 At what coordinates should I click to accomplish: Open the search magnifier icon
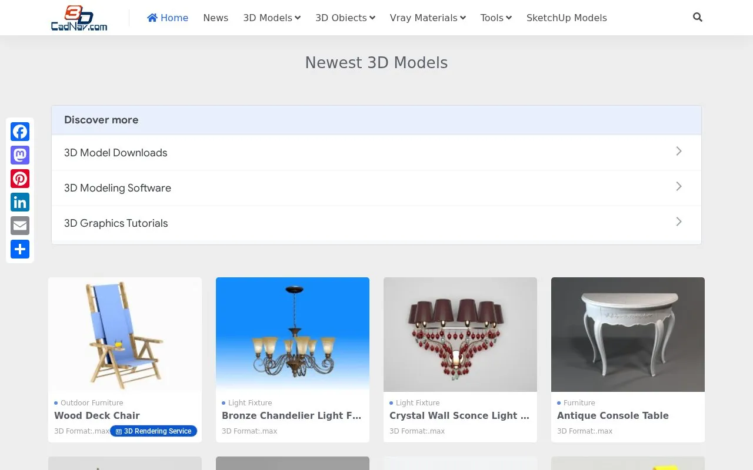coord(698,18)
